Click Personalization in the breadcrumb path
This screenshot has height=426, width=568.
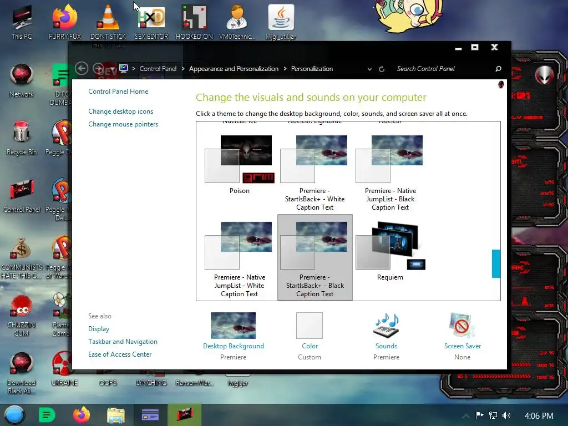[x=312, y=68]
